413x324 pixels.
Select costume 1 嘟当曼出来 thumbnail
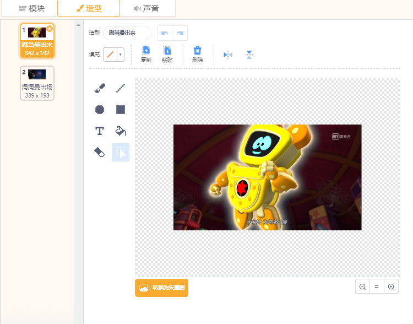click(37, 41)
